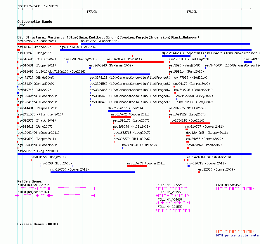Open the esv2421689 (Altshuler2010) label
Screen dimensions: 260x244
coord(210,157)
